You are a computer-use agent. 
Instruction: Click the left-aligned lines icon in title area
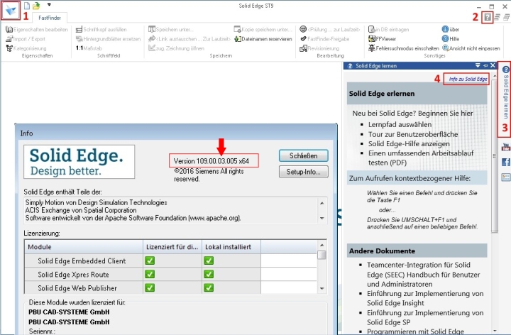[x=498, y=17]
